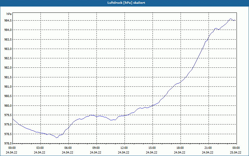Click the 24.04.22 date under 06:00
The image size is (249, 156).
[x=68, y=152]
